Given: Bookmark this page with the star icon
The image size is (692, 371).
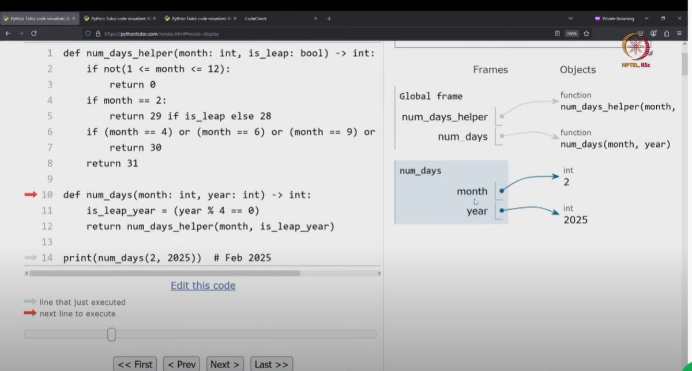Looking at the screenshot, I should (586, 33).
